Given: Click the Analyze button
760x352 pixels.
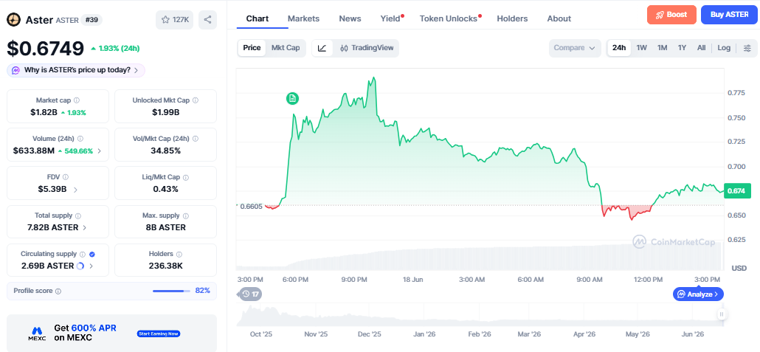Looking at the screenshot, I should [x=698, y=294].
